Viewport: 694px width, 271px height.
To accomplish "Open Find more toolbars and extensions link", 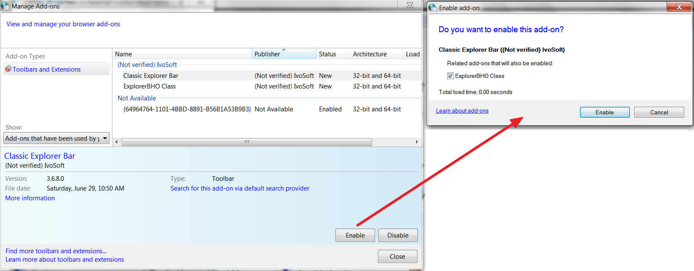I will point(56,251).
